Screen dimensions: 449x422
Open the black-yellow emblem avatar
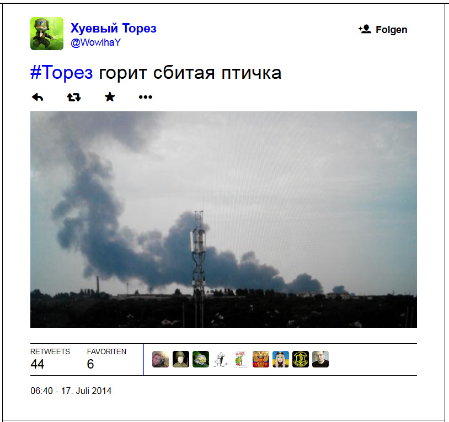point(301,359)
